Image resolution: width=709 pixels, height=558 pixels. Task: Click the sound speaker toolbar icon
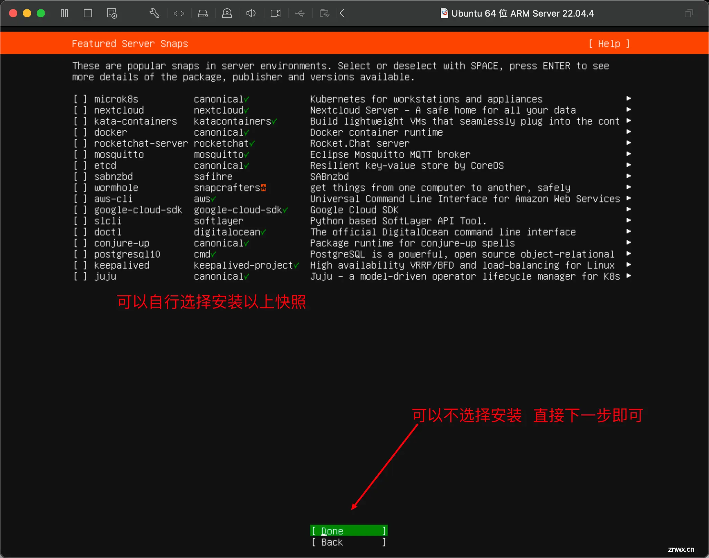tap(251, 13)
